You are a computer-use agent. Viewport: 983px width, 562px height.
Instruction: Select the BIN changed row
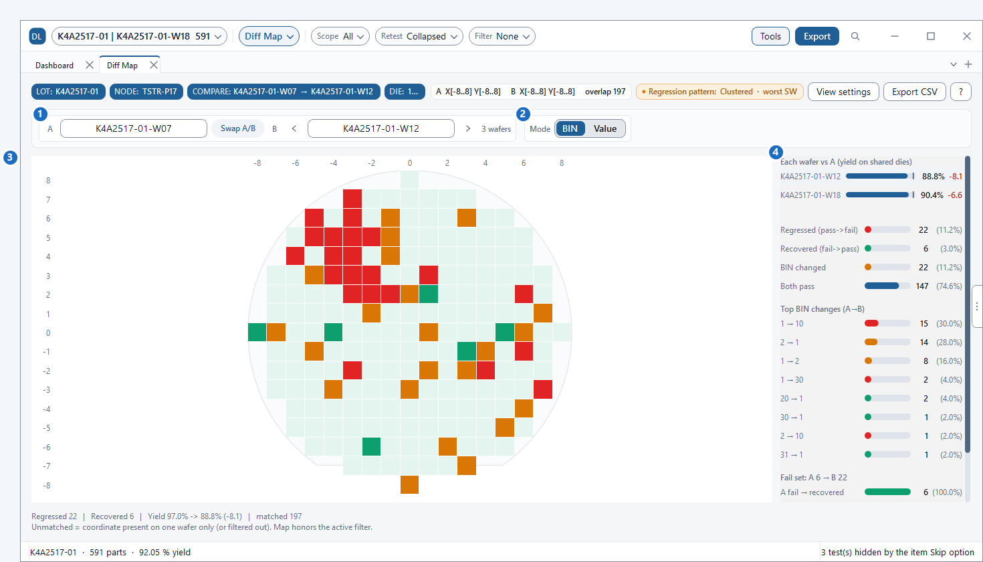pyautogui.click(x=871, y=267)
